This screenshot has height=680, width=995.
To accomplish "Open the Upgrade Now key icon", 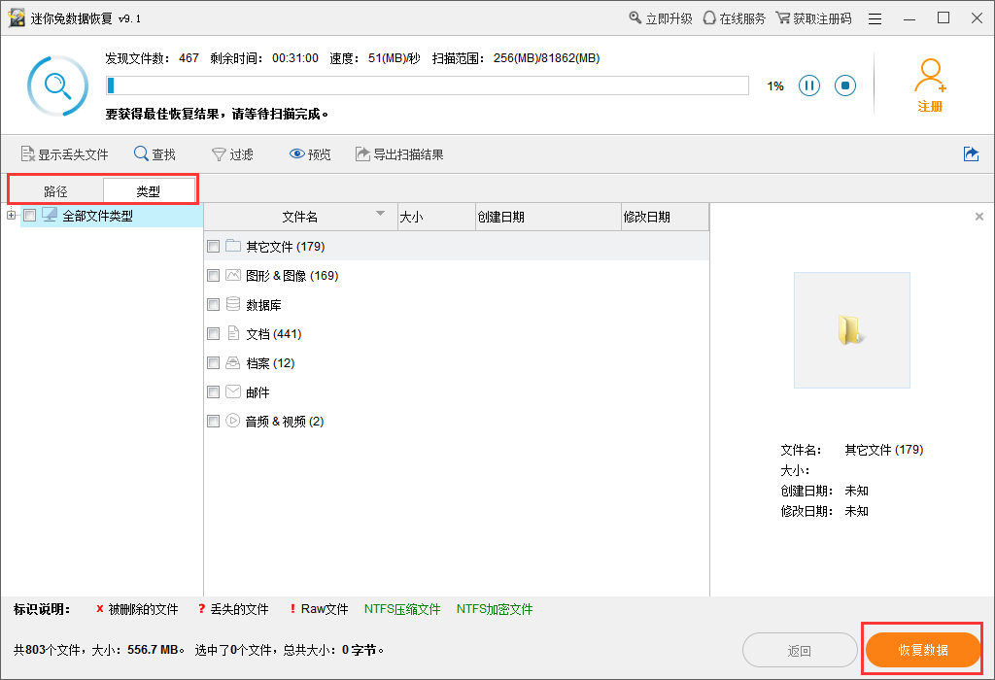I will (661, 18).
